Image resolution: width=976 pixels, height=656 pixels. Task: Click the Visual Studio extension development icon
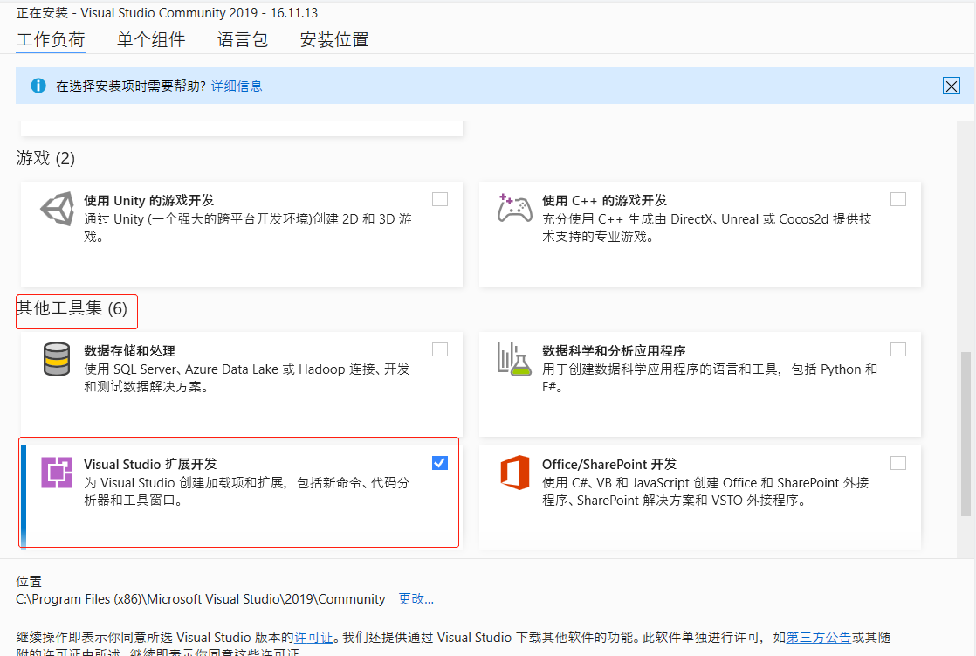(x=57, y=473)
